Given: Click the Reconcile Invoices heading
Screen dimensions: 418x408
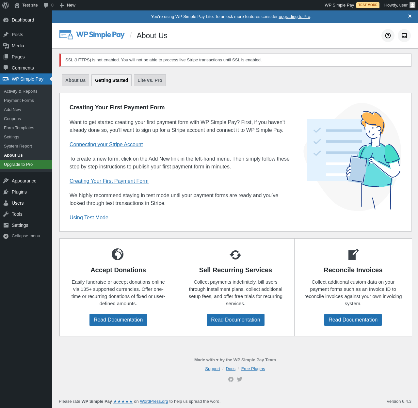Looking at the screenshot, I should (353, 270).
